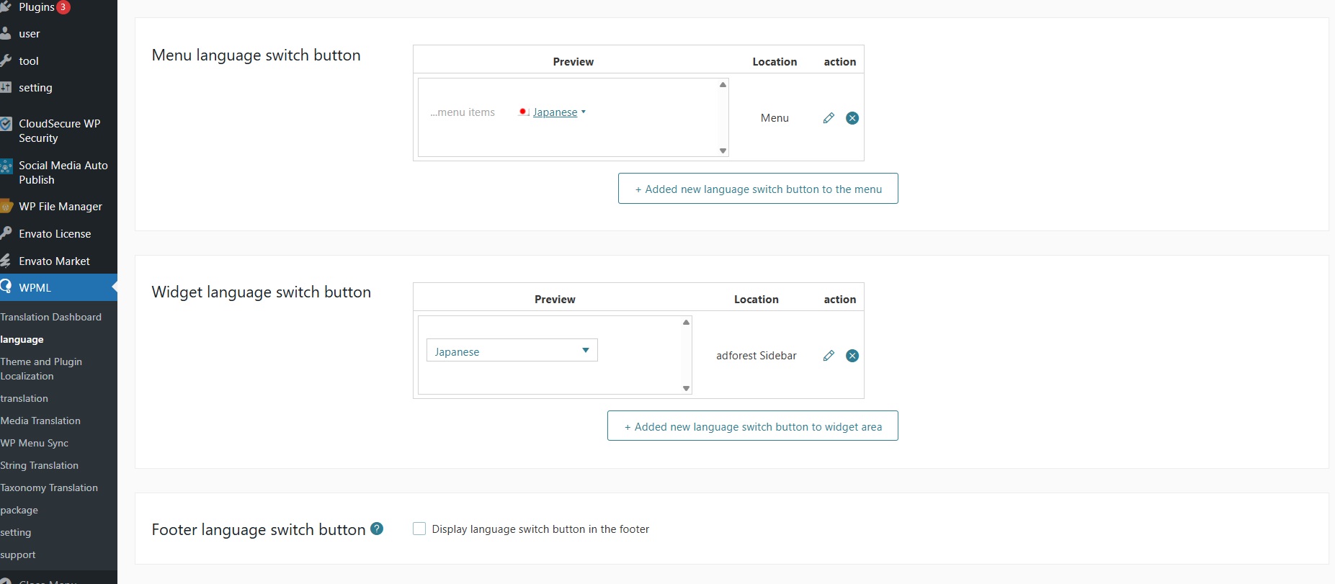Viewport: 1335px width, 584px height.
Task: Click the CloudSecure WP Security shield icon
Action: (x=6, y=124)
